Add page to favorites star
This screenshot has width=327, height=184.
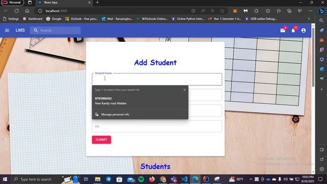click(x=222, y=11)
